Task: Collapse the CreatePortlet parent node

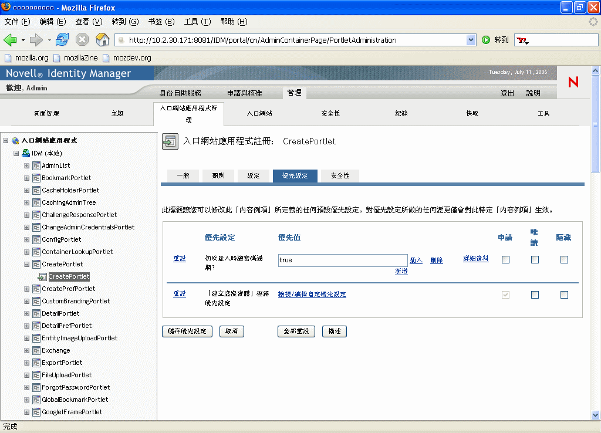Action: pos(27,265)
